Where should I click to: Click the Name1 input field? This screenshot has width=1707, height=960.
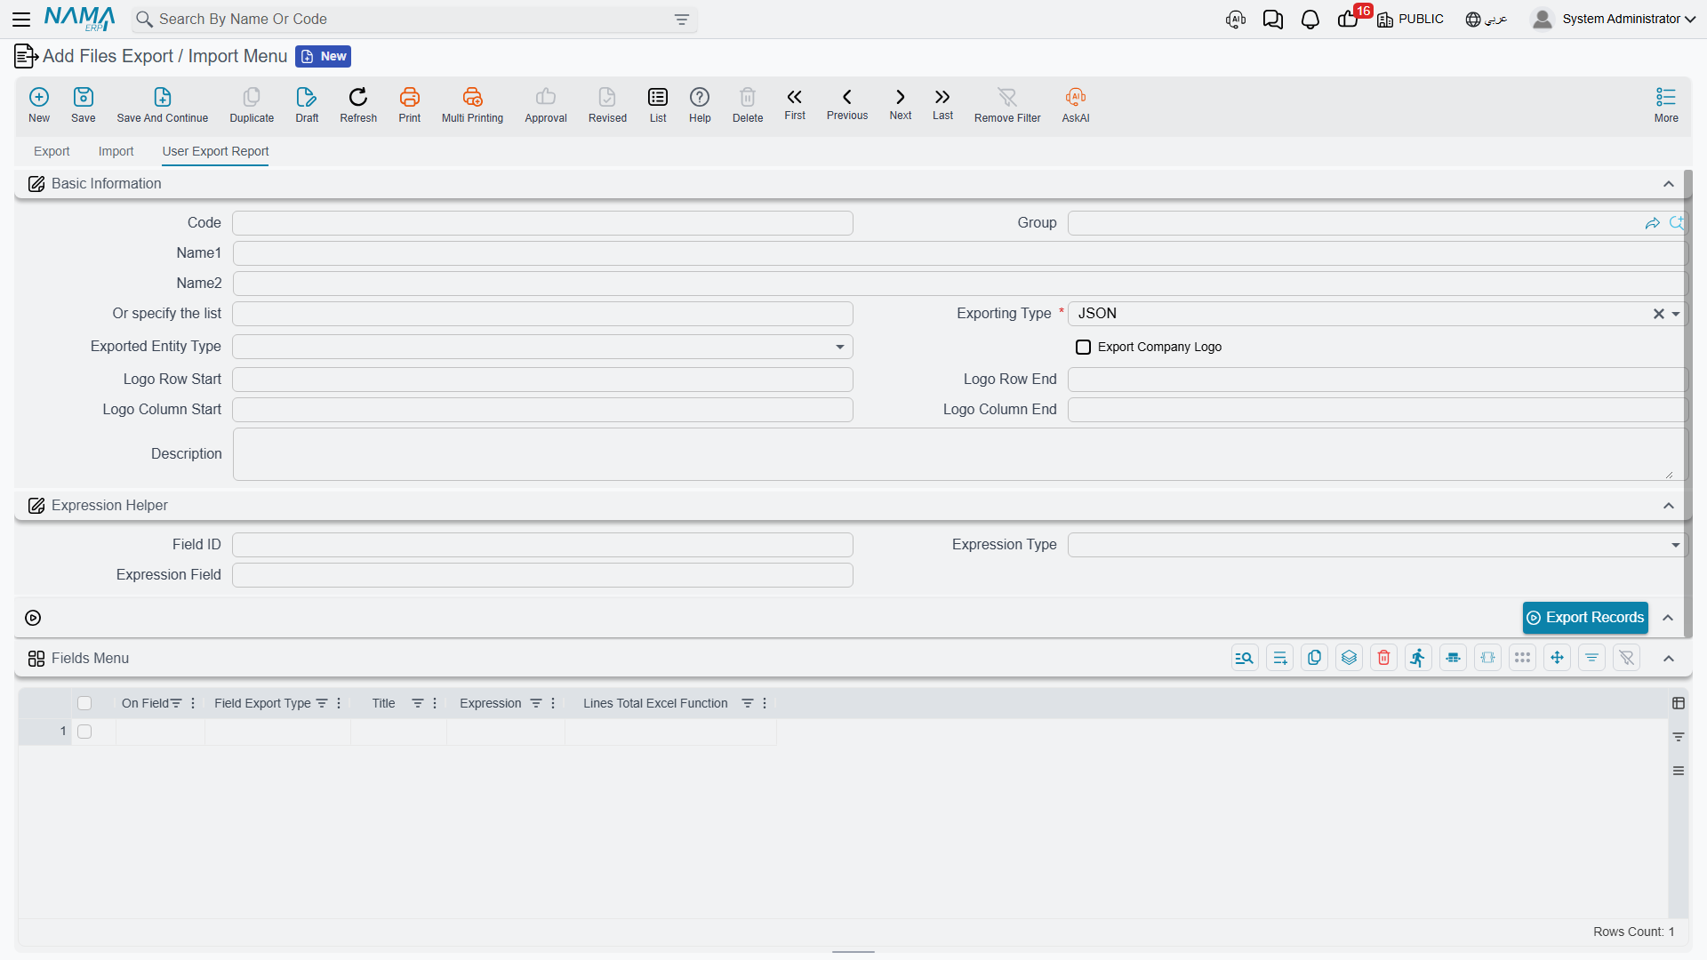click(959, 253)
